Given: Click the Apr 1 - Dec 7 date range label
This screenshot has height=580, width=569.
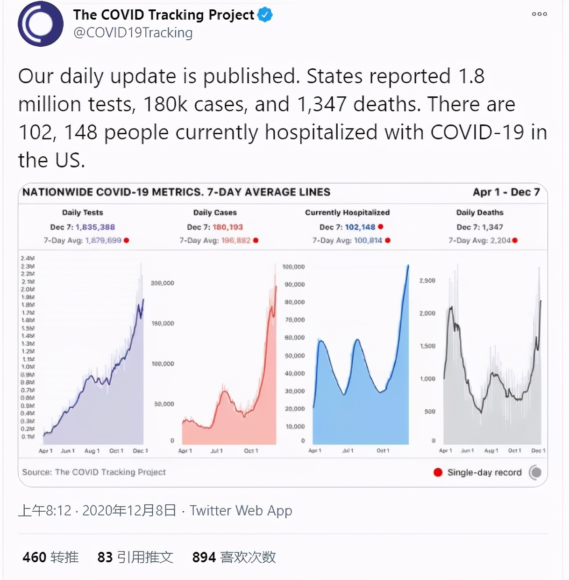Looking at the screenshot, I should [x=506, y=192].
